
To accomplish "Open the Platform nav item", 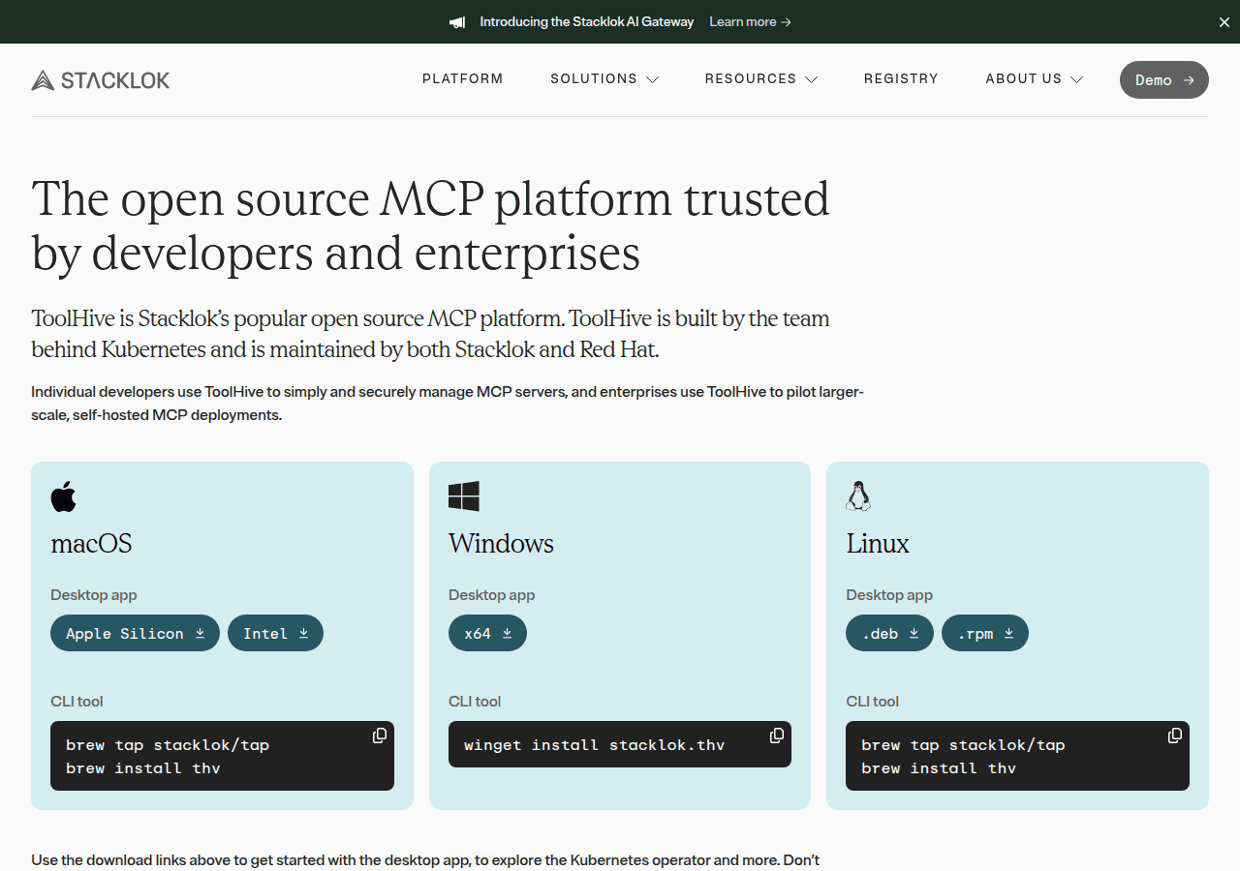I will (x=463, y=79).
